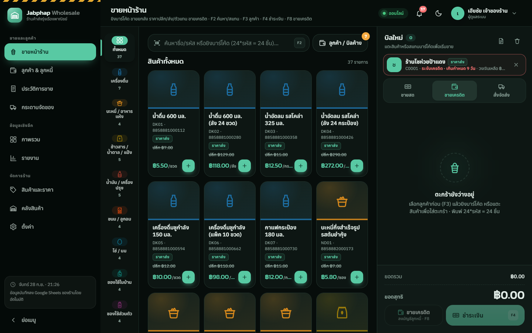Screen dimensions: 532x333
Task: Open ภาพรวม dashboard
Action: pyautogui.click(x=50, y=139)
